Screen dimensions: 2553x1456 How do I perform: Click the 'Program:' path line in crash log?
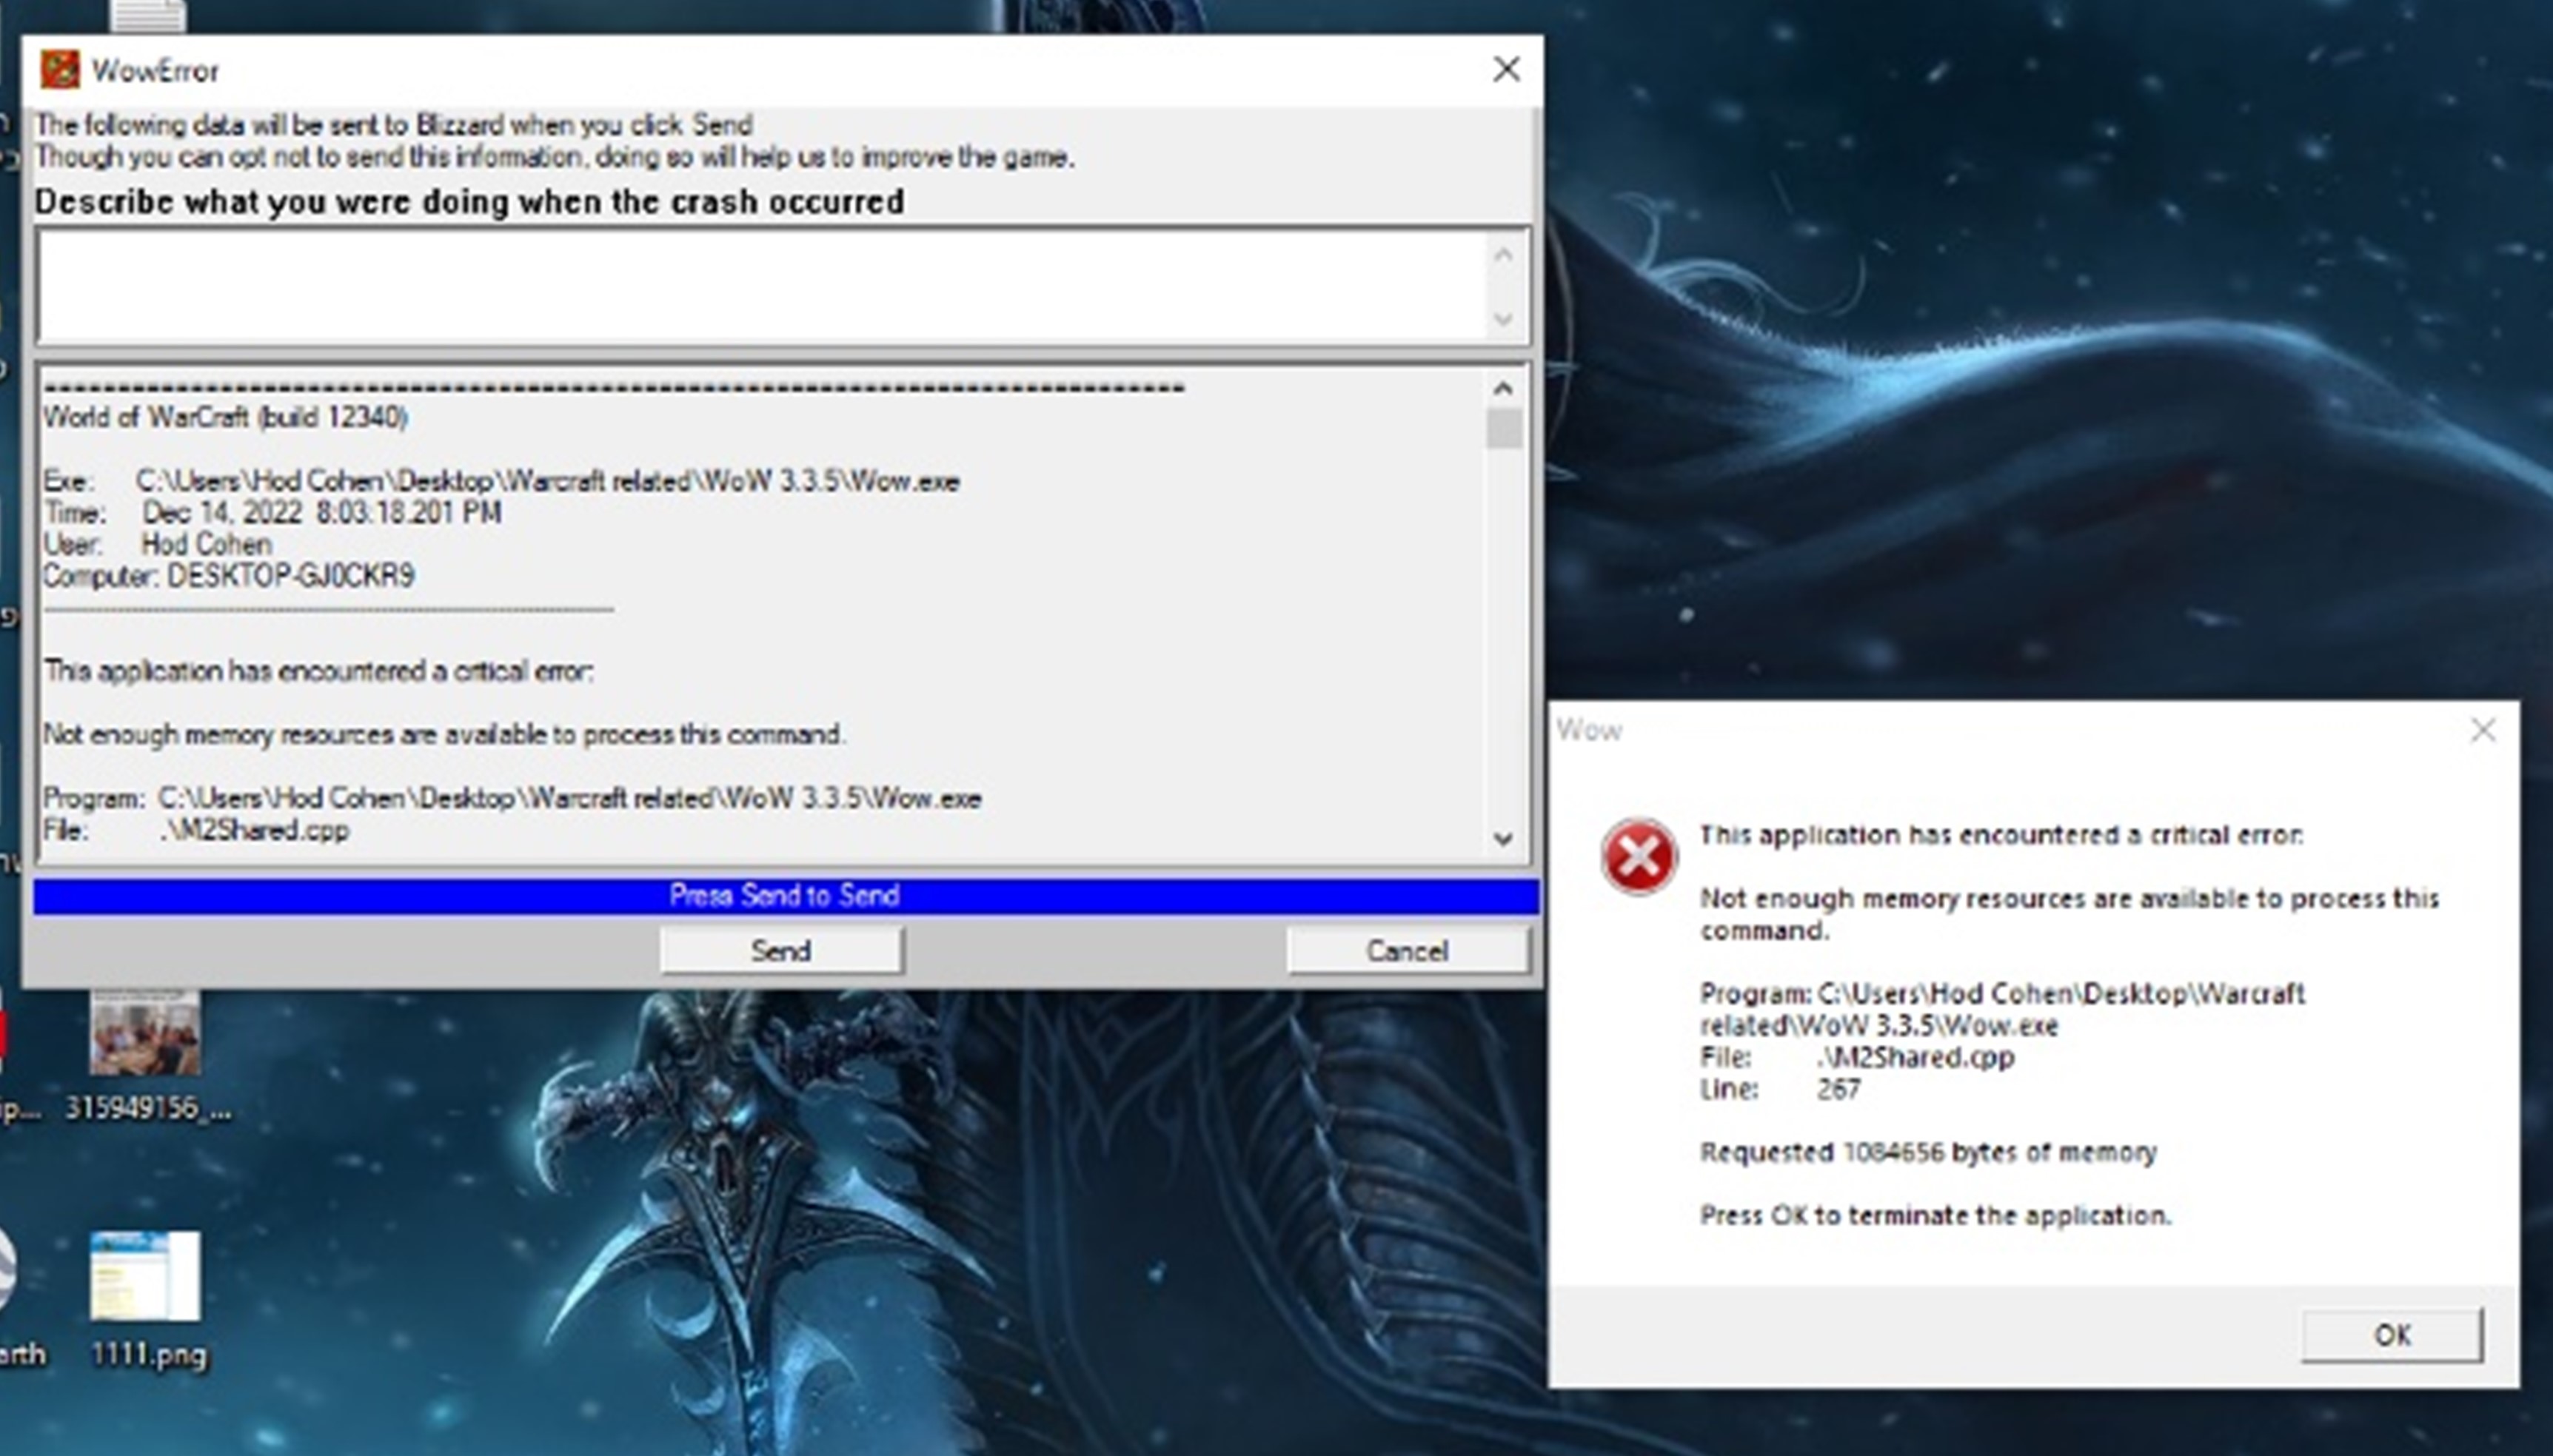pos(512,798)
